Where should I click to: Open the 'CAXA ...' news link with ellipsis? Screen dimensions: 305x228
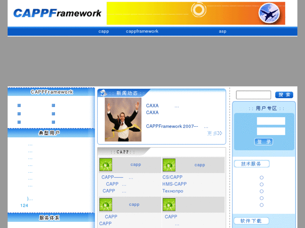(162, 106)
